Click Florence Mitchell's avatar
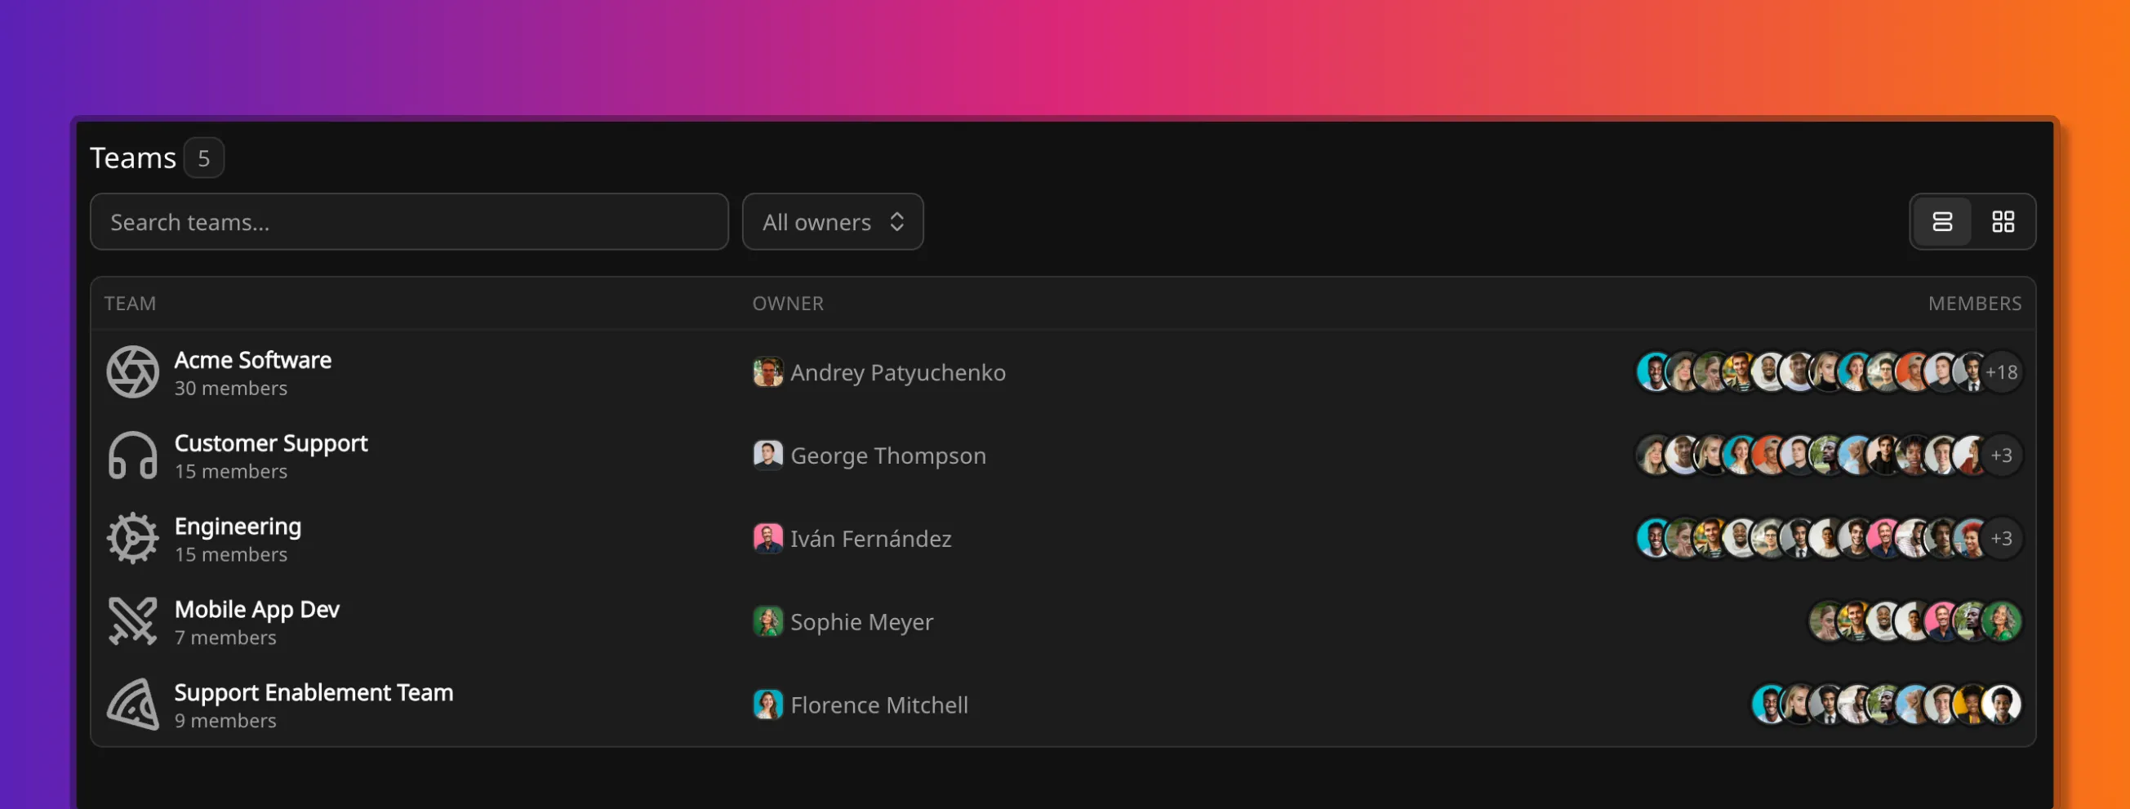The height and width of the screenshot is (809, 2130). (767, 705)
